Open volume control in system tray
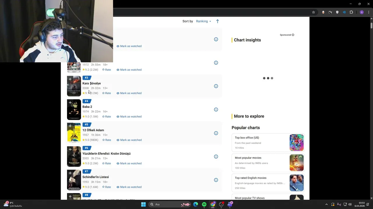 click(350, 204)
